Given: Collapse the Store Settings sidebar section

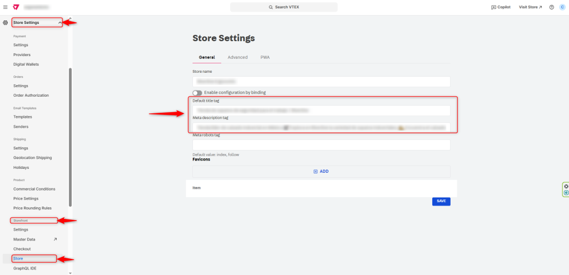Looking at the screenshot, I should tap(59, 22).
